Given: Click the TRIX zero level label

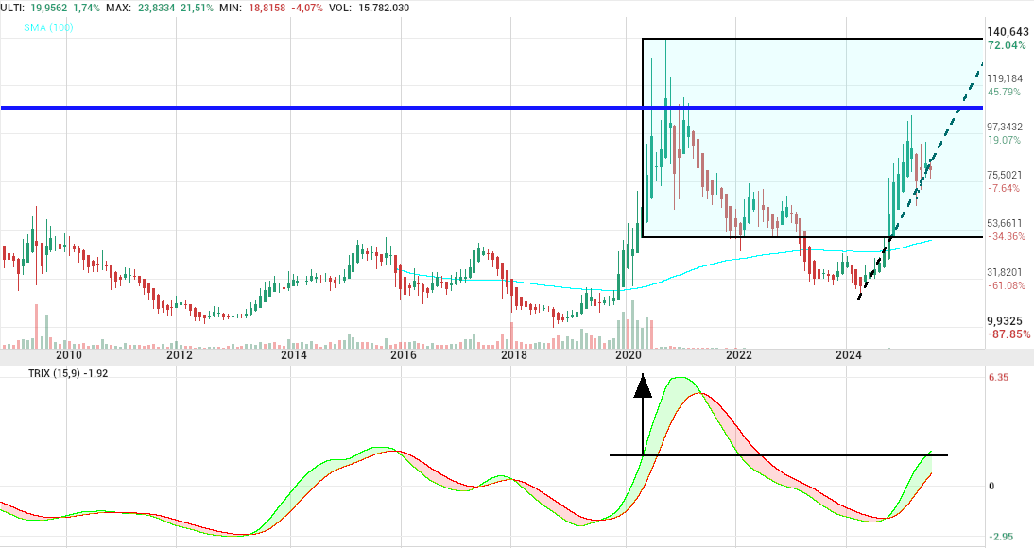Looking at the screenshot, I should click(x=991, y=486).
